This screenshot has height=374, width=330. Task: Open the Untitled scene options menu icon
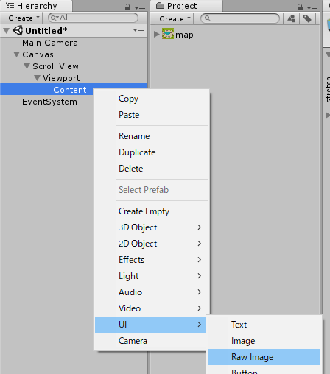tap(138, 30)
